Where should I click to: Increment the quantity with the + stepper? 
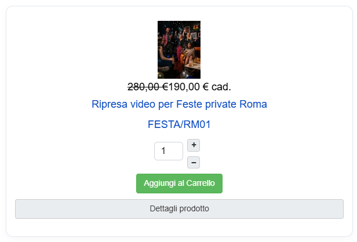(194, 145)
